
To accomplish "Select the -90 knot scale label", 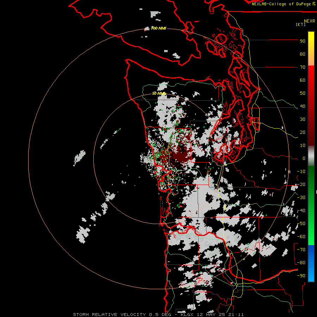I will [x=301, y=276].
